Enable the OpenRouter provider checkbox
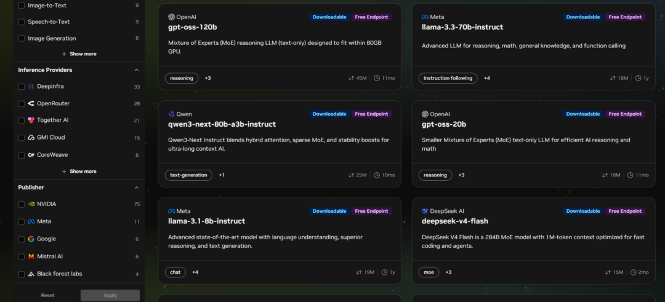The image size is (665, 302). (x=21, y=104)
